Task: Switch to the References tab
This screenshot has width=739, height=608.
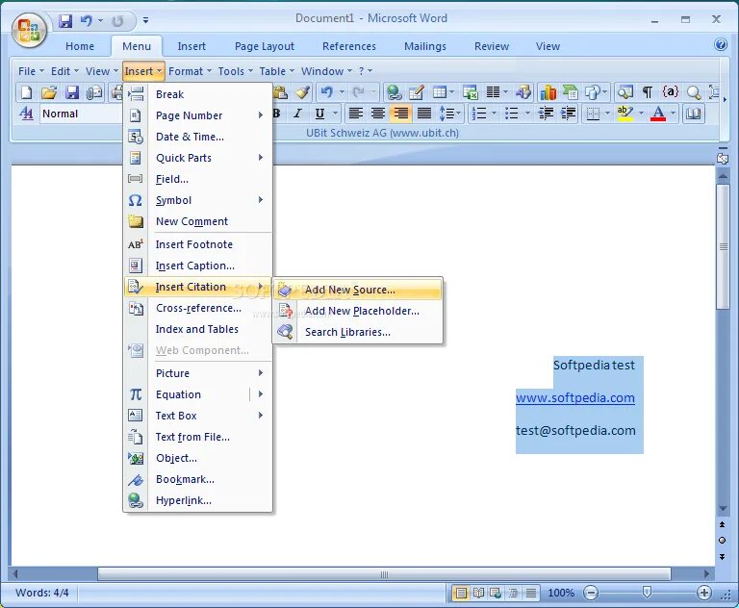Action: click(x=348, y=46)
